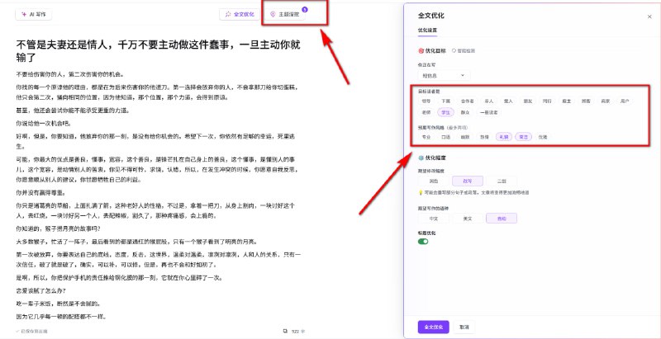Select 中文 as the writing language
The width and height of the screenshot is (661, 339).
(x=433, y=218)
